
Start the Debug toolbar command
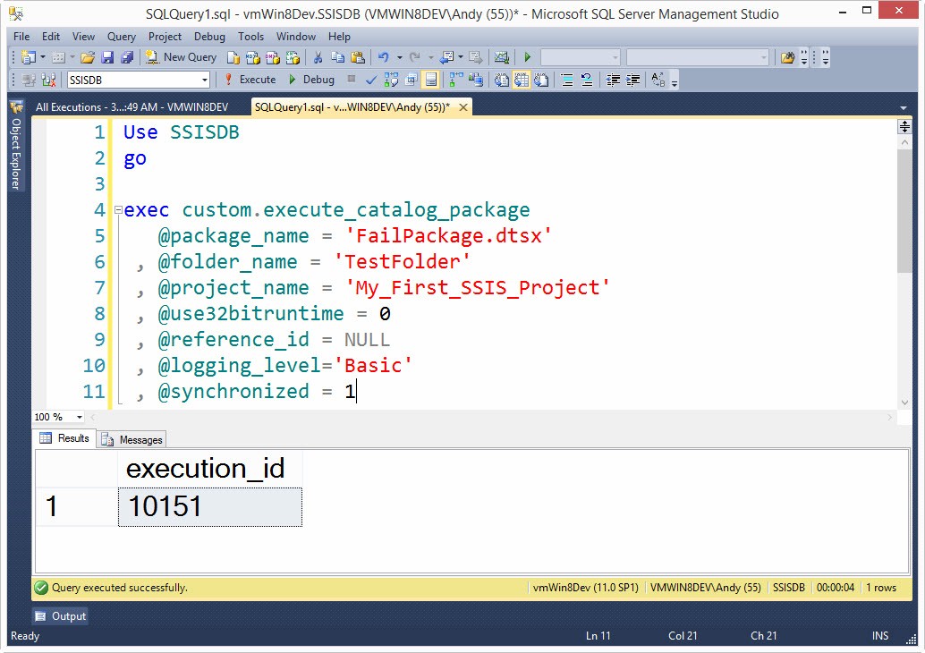click(311, 80)
